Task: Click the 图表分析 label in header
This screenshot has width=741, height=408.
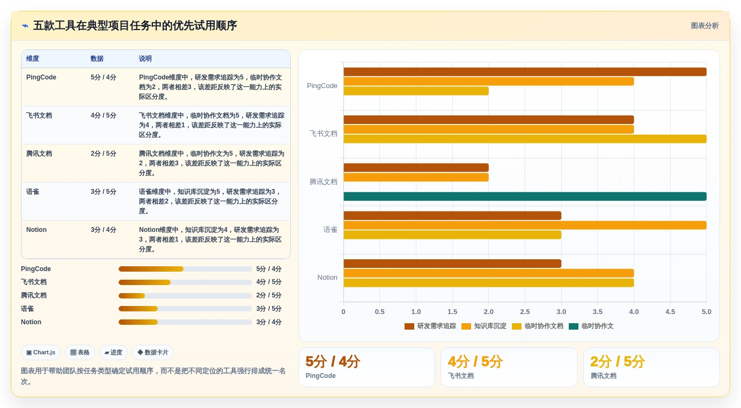Action: click(x=705, y=26)
